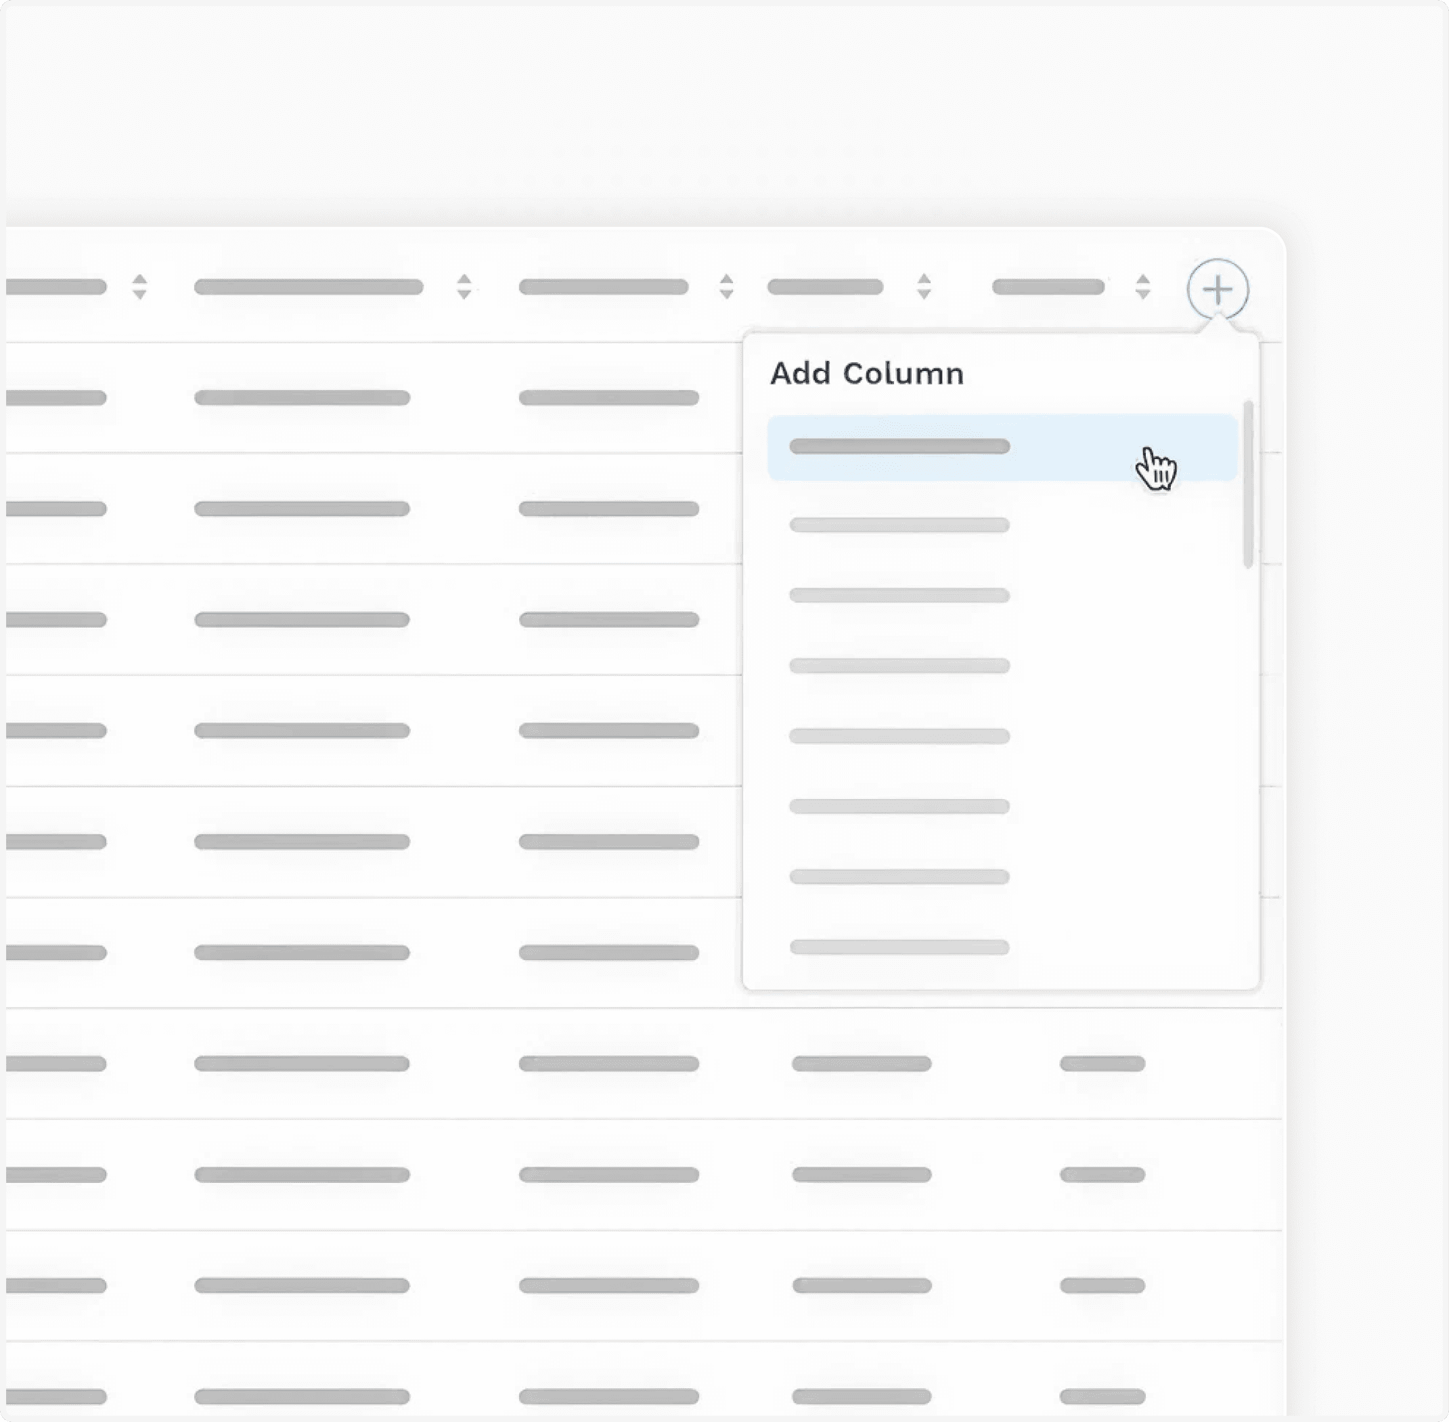The height and width of the screenshot is (1422, 1449).
Task: Click sort arrows of third column header
Action: click(x=726, y=286)
